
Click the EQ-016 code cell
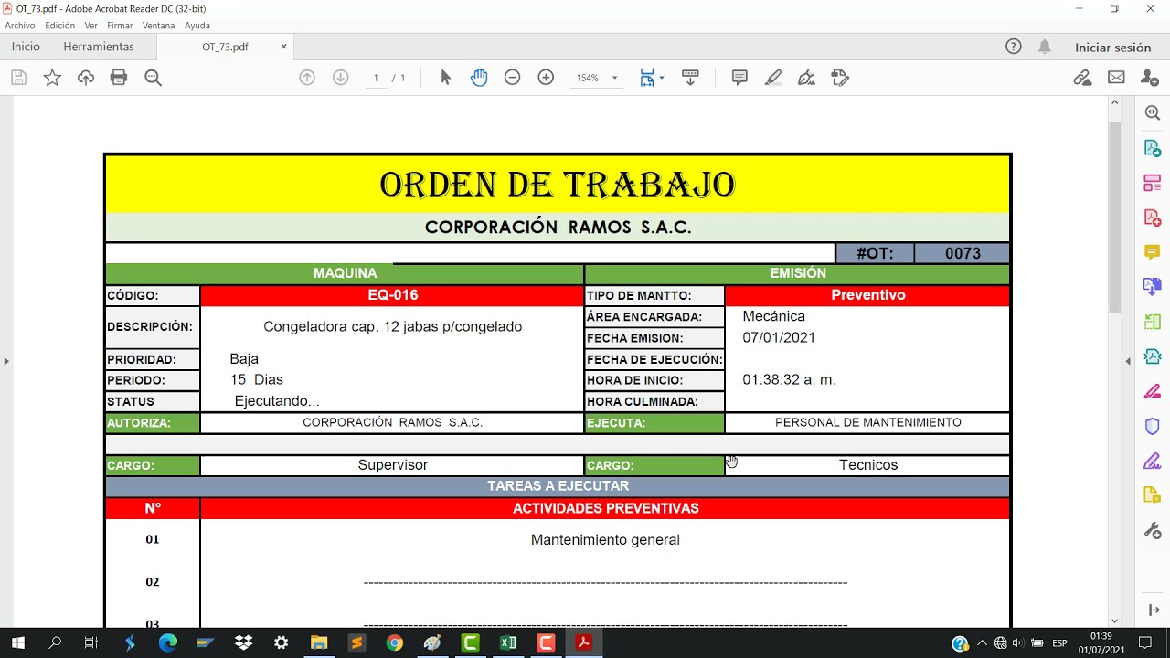(392, 295)
